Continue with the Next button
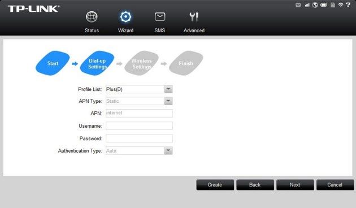Screen dimensions: 356x208 pyautogui.click(x=295, y=185)
